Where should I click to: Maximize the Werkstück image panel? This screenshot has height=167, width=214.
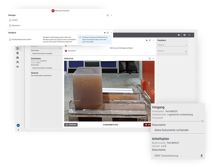point(150,59)
